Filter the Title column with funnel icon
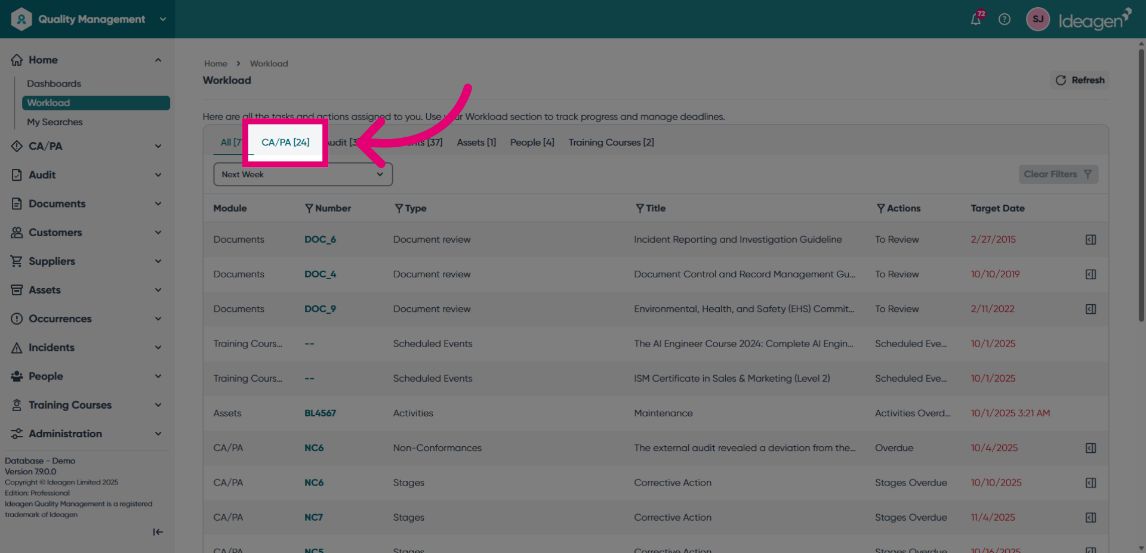Image resolution: width=1146 pixels, height=553 pixels. tap(640, 208)
